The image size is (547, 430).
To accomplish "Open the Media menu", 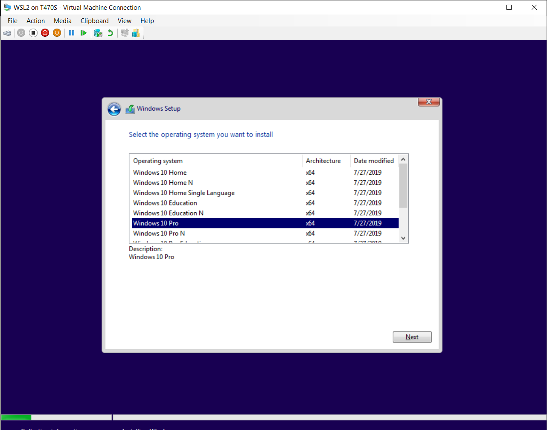I will click(x=63, y=20).
